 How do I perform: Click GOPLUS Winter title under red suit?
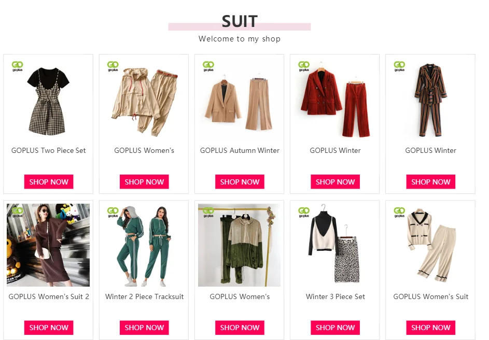[x=336, y=150]
